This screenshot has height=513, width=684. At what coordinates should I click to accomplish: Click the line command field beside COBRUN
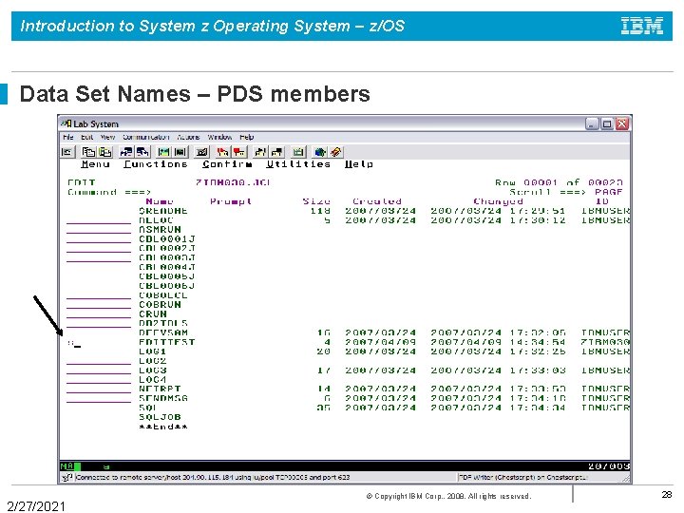[x=99, y=305]
